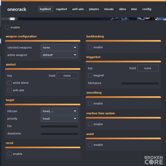Viewport: 166px width, 166px height.
Task: Open the misc tab
Action: 134,9
